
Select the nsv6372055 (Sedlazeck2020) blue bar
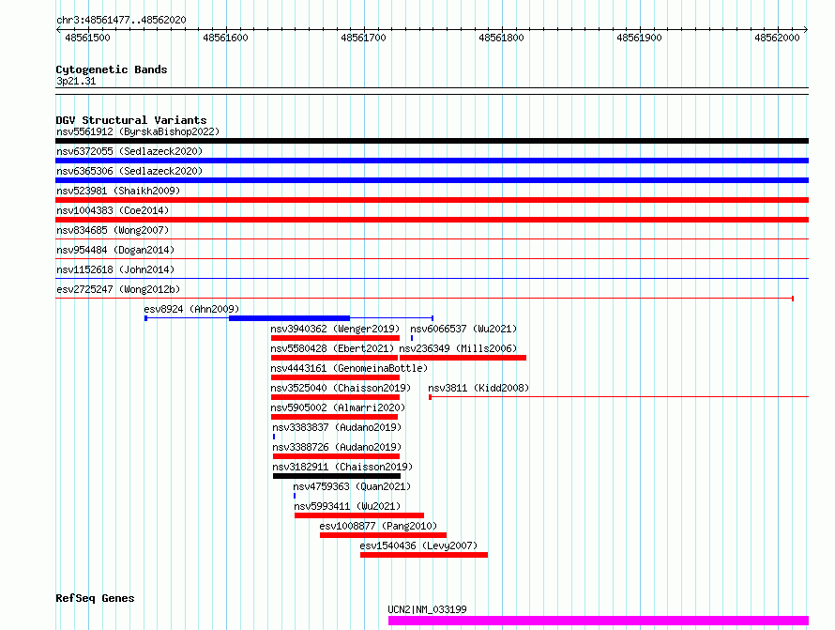tap(432, 161)
